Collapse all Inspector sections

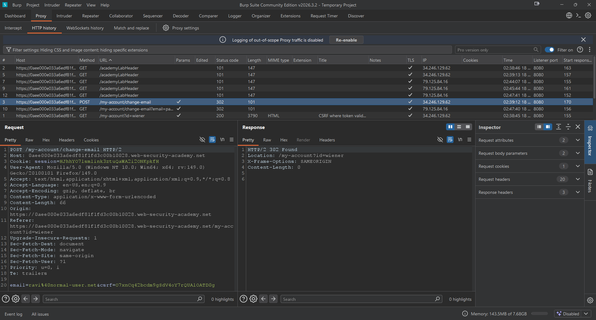point(568,127)
